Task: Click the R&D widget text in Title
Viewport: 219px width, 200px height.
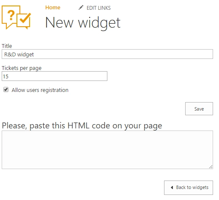Action: tap(19, 54)
